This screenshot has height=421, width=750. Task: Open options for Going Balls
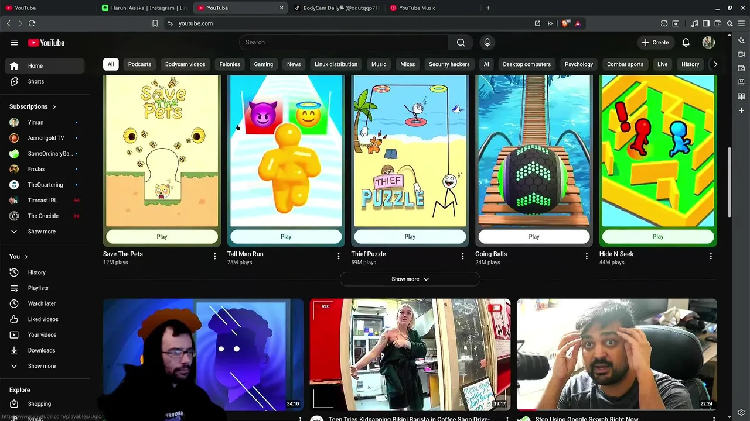(x=587, y=256)
